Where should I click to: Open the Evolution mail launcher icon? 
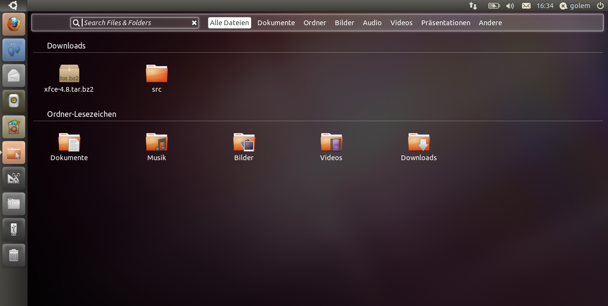click(x=14, y=76)
